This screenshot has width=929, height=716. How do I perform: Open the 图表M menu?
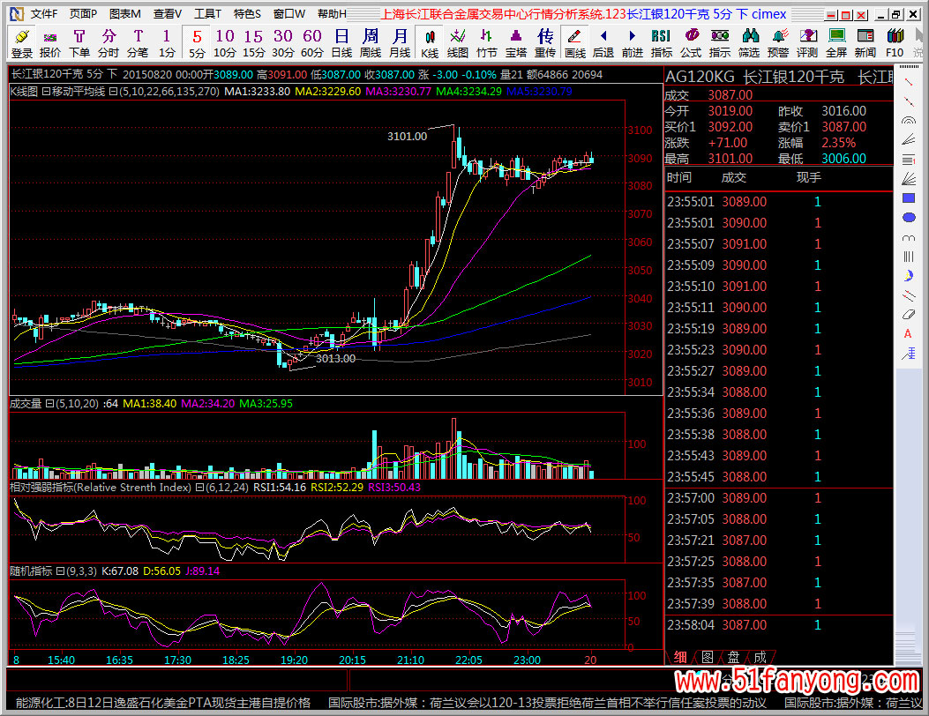tap(124, 13)
